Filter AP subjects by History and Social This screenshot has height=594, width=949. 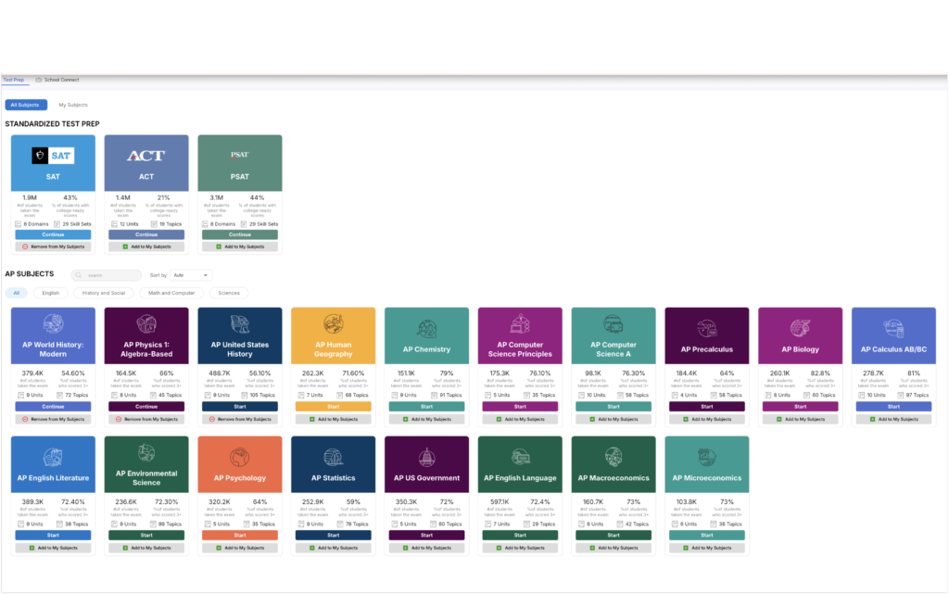104,293
